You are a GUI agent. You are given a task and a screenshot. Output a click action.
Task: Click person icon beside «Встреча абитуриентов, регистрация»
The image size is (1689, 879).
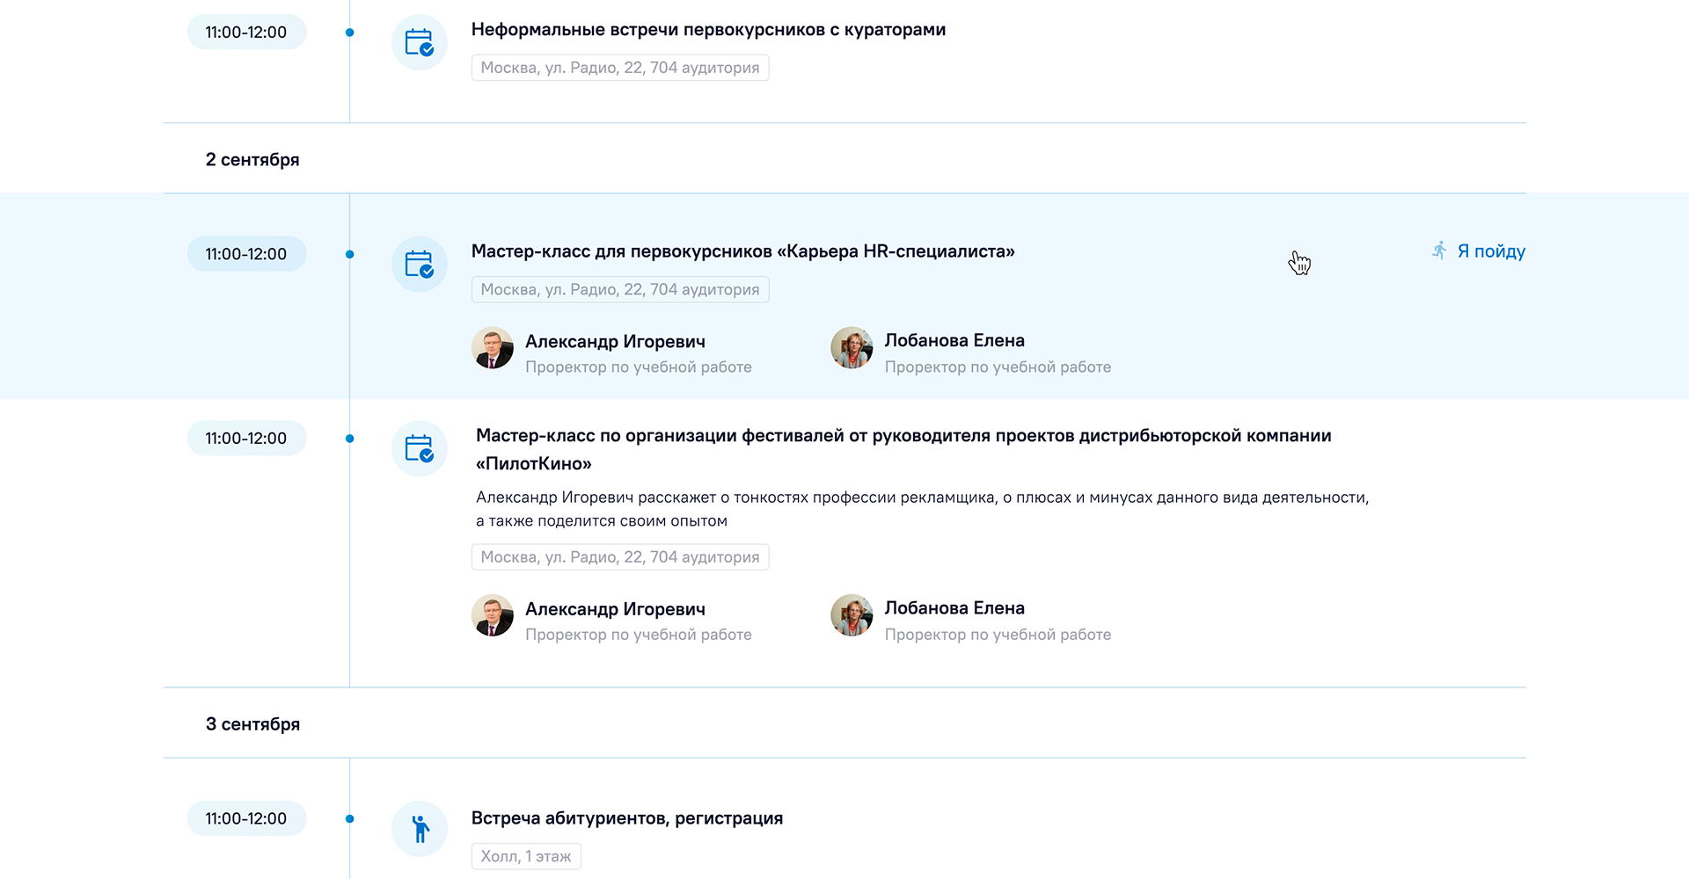click(x=420, y=828)
